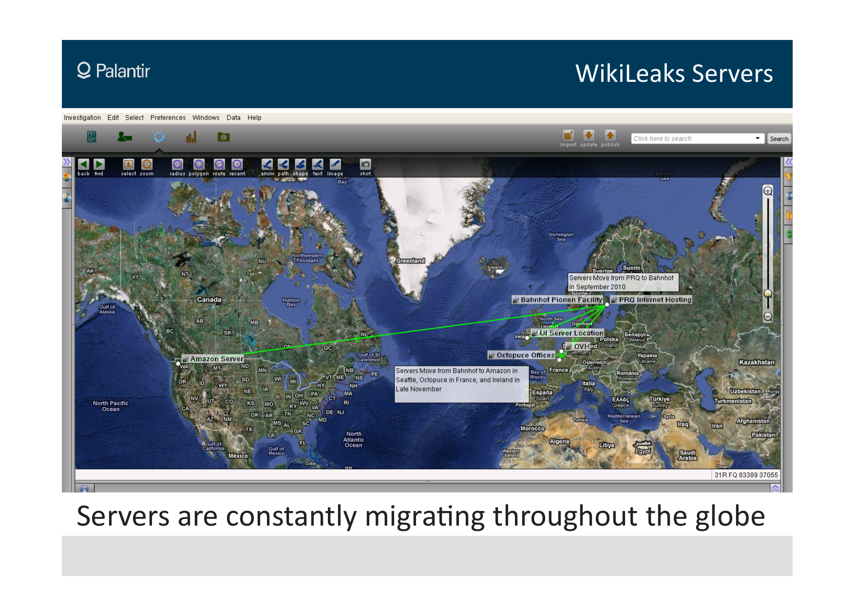Expand the search field dropdown arrow
The height and width of the screenshot is (604, 855).
click(758, 138)
